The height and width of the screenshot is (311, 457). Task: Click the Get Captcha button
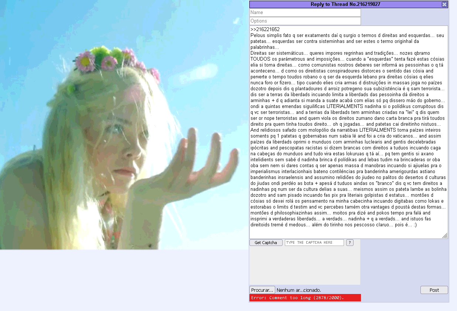point(266,243)
